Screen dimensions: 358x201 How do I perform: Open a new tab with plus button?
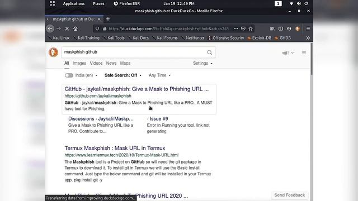pos(108,19)
